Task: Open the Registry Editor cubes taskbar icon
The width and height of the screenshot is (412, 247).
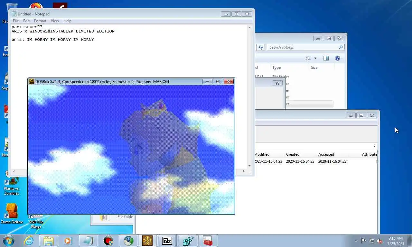Action: click(188, 241)
